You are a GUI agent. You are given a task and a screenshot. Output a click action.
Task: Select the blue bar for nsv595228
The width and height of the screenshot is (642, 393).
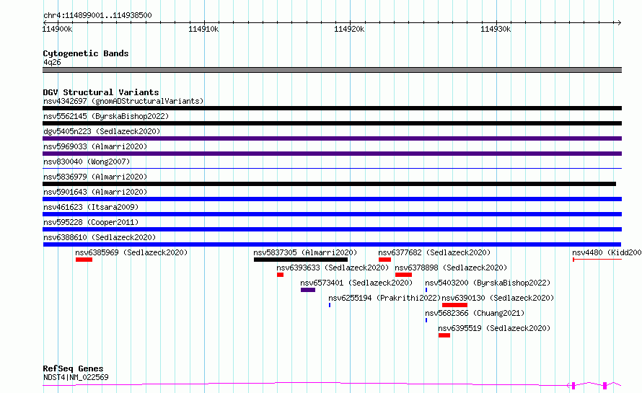332,229
